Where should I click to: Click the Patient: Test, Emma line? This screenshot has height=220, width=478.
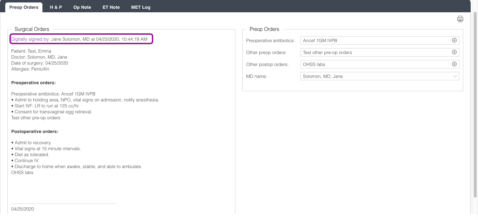coord(31,51)
